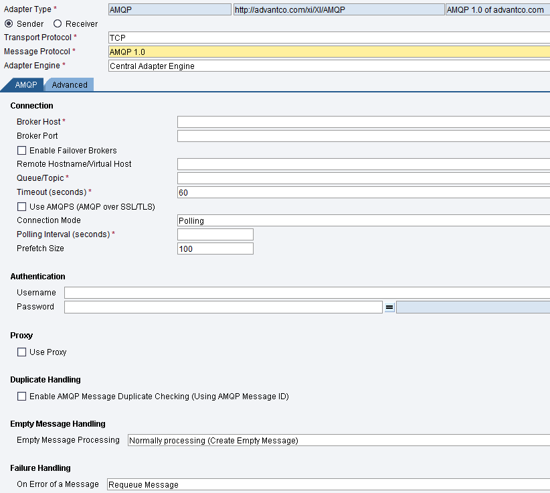
Task: Open the On Error of a Message dropdown
Action: (328, 484)
